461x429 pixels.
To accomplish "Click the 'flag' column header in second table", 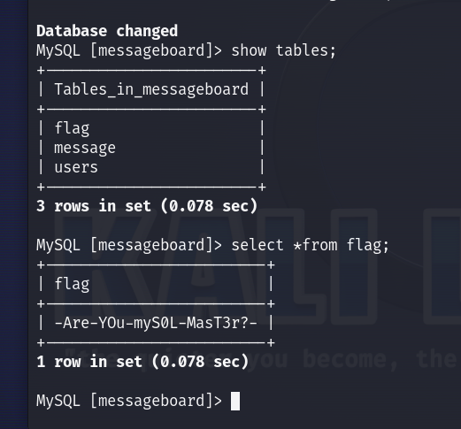I will 72,284.
